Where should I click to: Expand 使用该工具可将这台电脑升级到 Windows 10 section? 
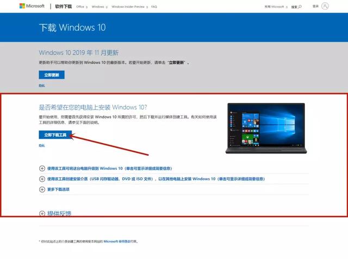click(110, 168)
